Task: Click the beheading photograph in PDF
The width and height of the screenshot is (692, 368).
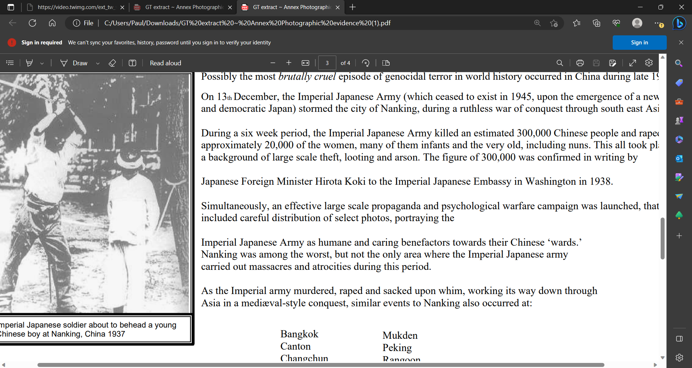Action: point(95,193)
